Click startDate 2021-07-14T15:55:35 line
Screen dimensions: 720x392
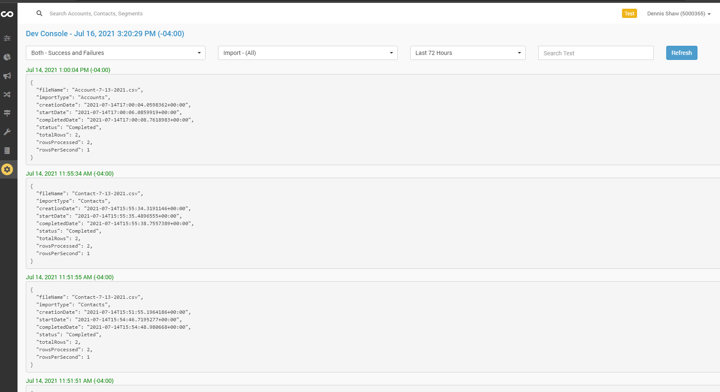(109, 216)
